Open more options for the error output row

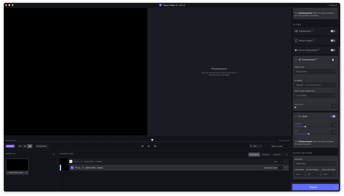click(x=286, y=168)
